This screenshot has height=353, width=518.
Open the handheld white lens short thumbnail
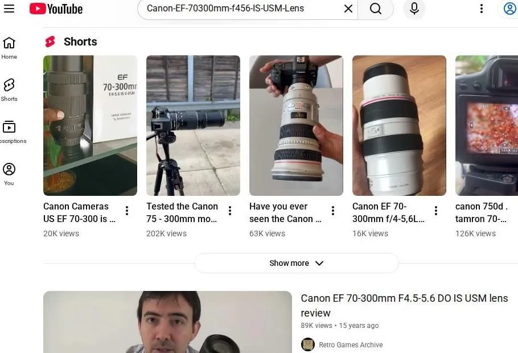(x=297, y=125)
